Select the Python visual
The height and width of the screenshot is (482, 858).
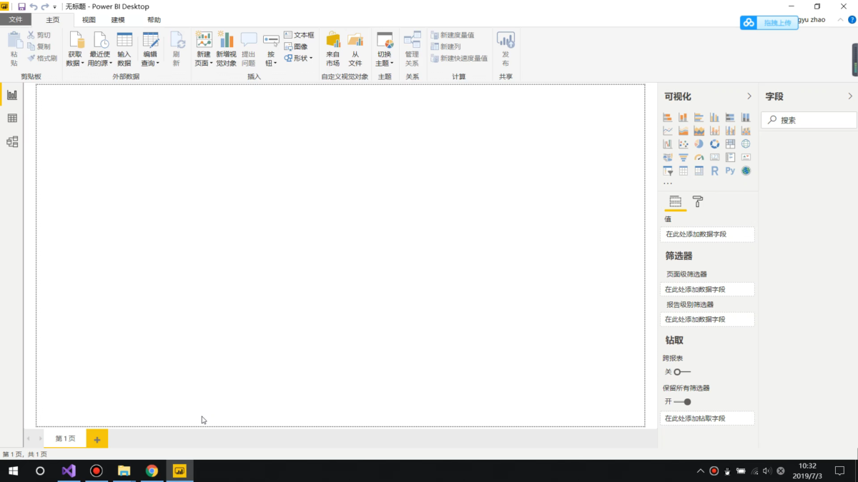[730, 171]
